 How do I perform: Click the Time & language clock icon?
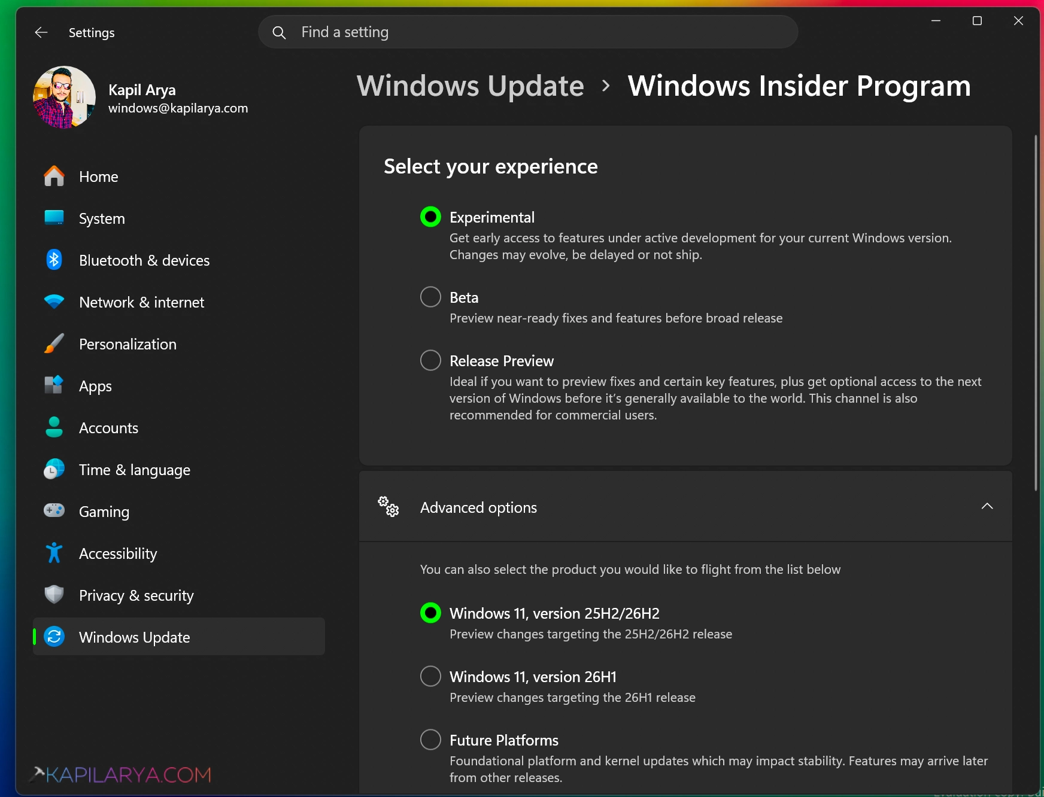pos(54,469)
